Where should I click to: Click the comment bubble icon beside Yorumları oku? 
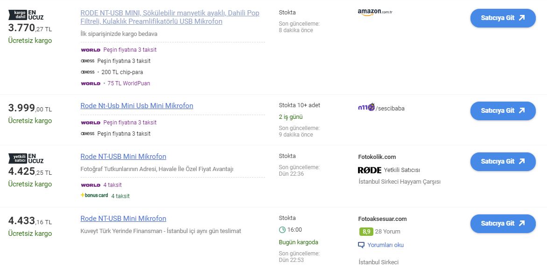coord(361,245)
